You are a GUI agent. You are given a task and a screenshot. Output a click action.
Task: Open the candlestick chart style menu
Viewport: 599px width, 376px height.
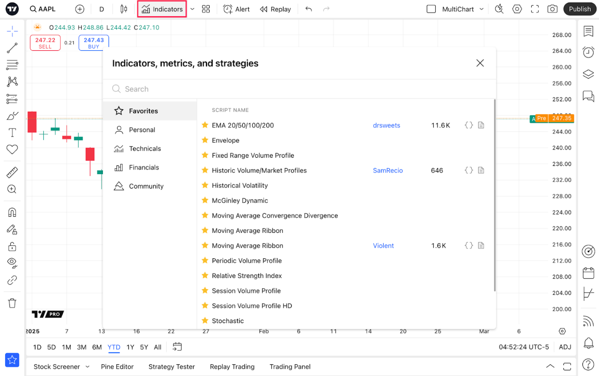coord(124,9)
